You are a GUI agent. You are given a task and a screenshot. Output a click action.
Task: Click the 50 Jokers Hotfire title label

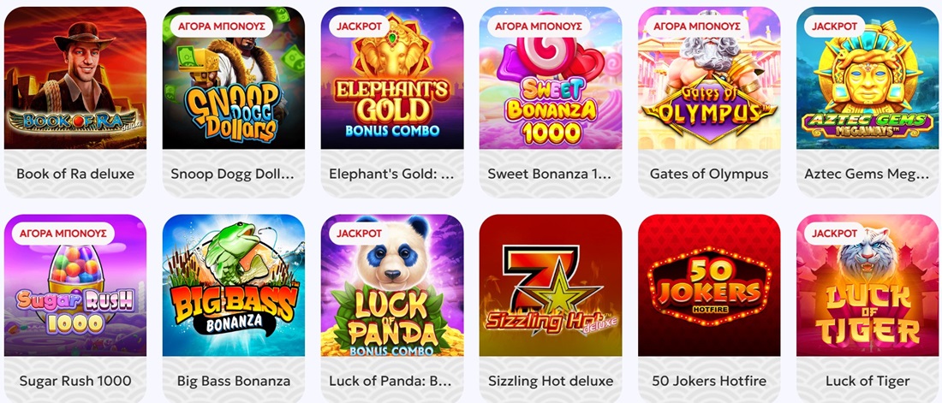[x=709, y=382]
